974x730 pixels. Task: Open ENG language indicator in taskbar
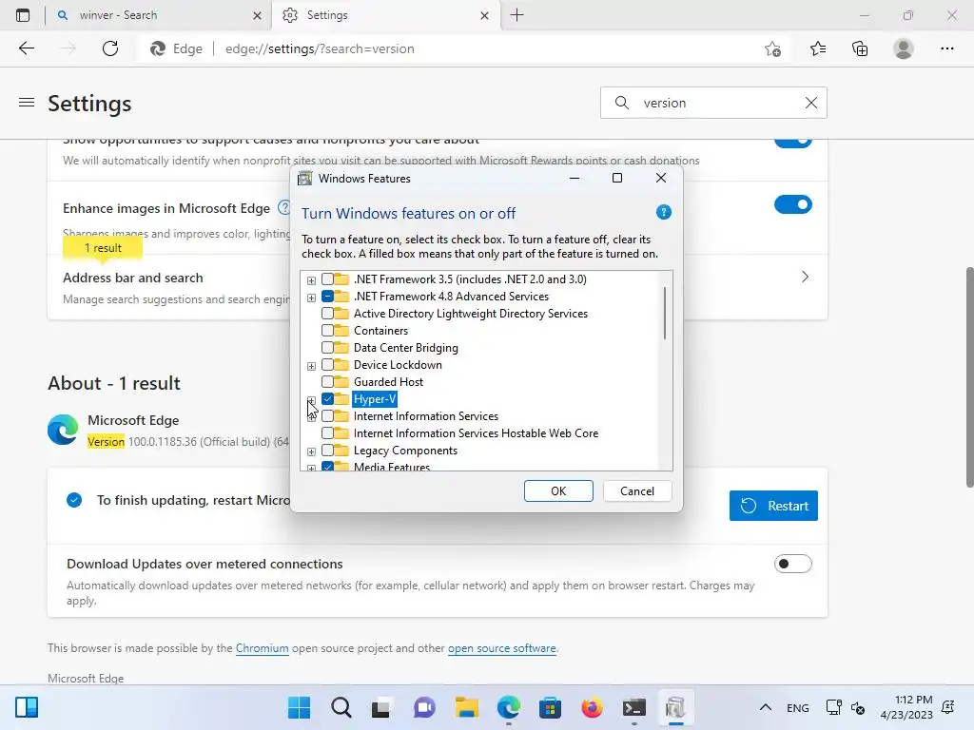798,707
